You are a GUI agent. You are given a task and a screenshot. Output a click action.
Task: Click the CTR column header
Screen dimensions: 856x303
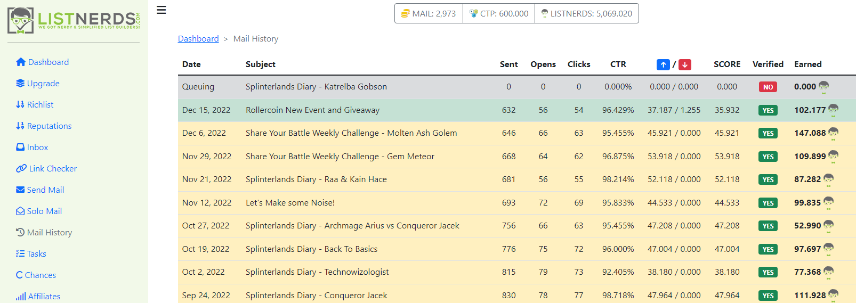pyautogui.click(x=618, y=64)
